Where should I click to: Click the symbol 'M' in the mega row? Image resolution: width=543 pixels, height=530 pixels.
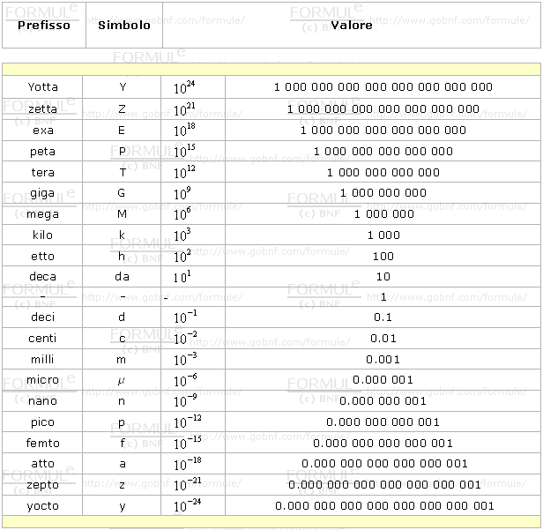coord(122,214)
